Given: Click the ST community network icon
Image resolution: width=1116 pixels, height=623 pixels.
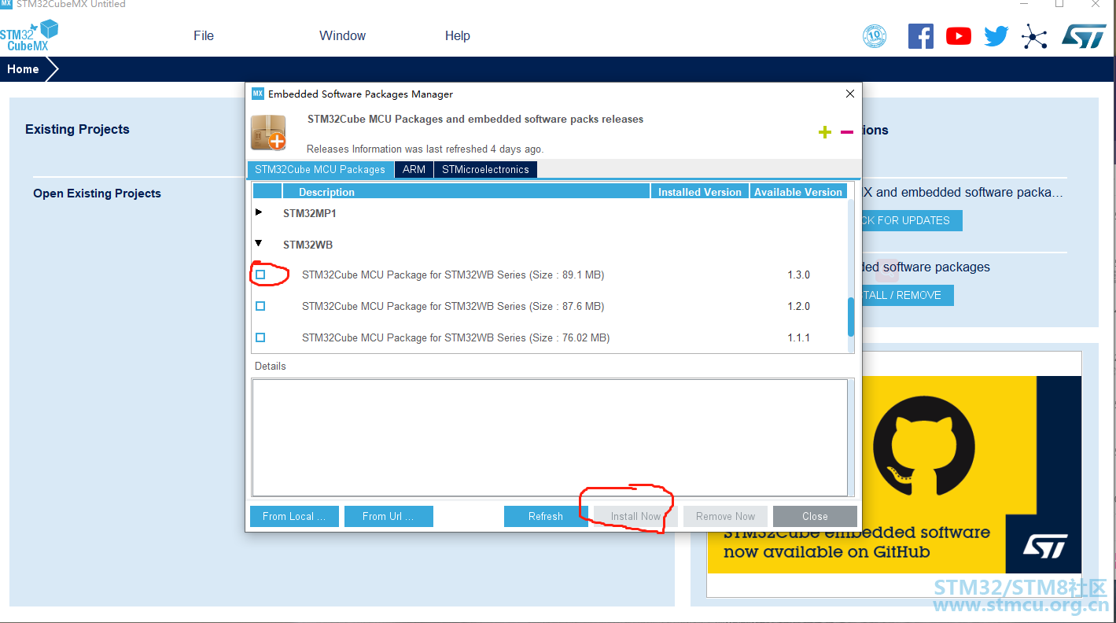Looking at the screenshot, I should (1034, 36).
